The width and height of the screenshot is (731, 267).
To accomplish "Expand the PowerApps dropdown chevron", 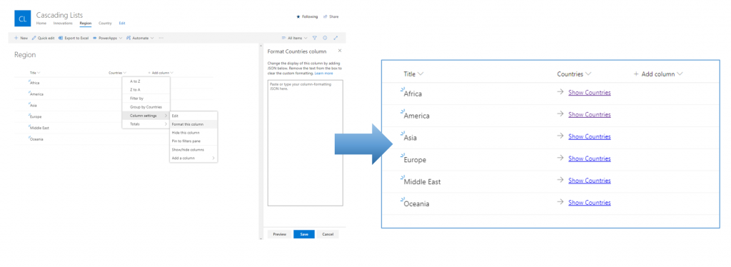I will (120, 39).
